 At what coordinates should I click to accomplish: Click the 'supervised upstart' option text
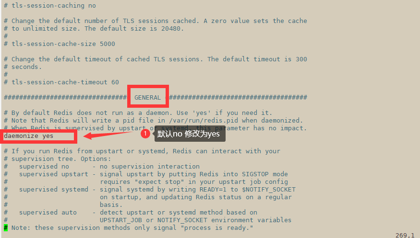tap(54, 174)
